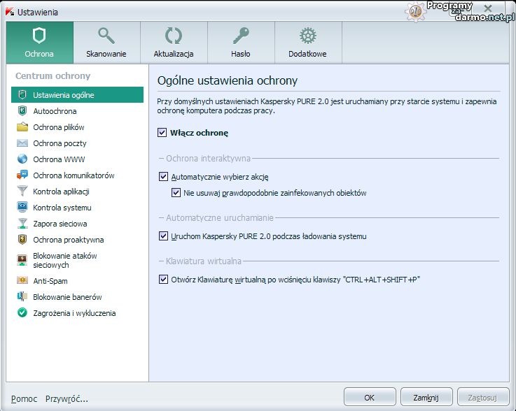Click the icon for Blokowanie ataków sieciowych

coord(22,260)
